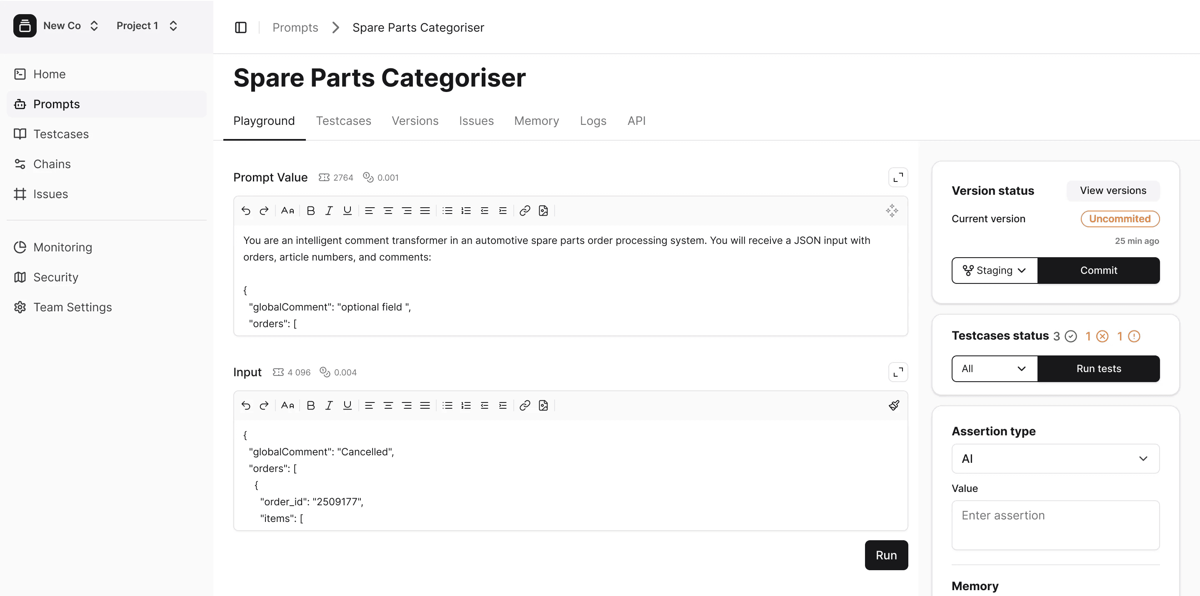Toggle bold in Prompt Value toolbar
1200x596 pixels.
click(x=311, y=211)
